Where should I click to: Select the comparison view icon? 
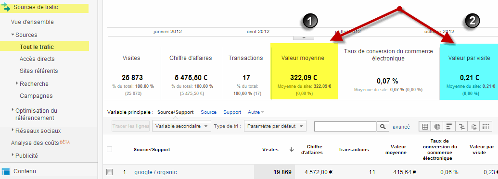[x=461, y=126]
